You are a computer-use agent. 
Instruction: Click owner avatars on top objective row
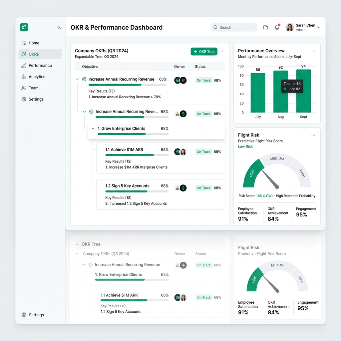(180, 80)
